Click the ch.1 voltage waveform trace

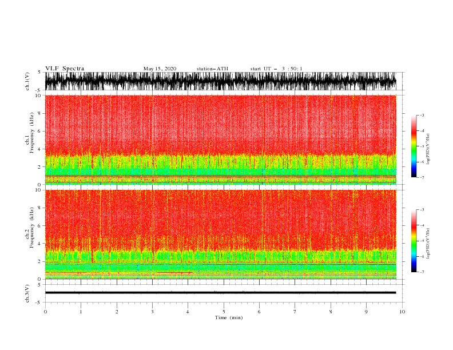pyautogui.click(x=220, y=81)
